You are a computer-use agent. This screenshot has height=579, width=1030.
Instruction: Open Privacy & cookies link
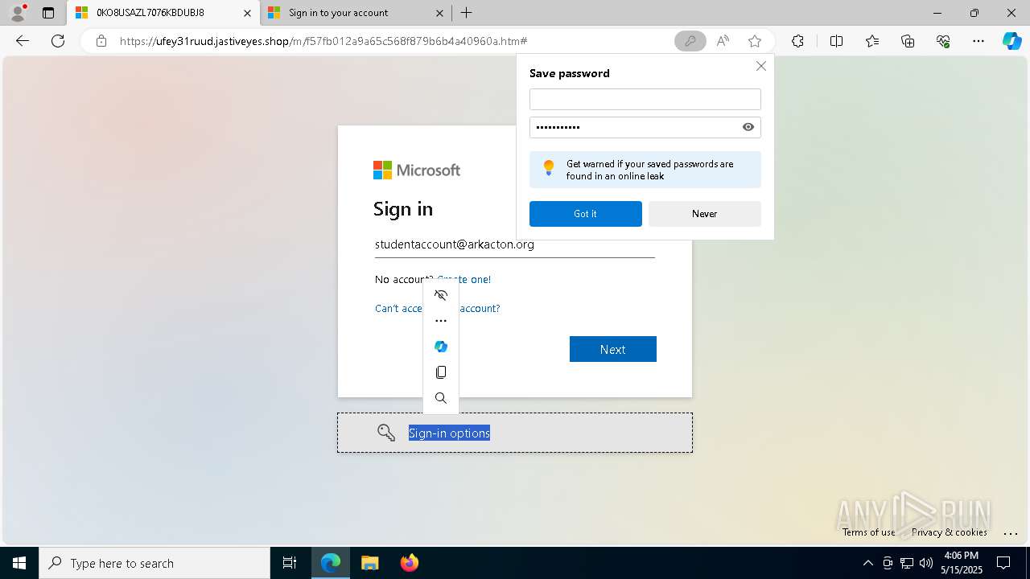coord(950,532)
